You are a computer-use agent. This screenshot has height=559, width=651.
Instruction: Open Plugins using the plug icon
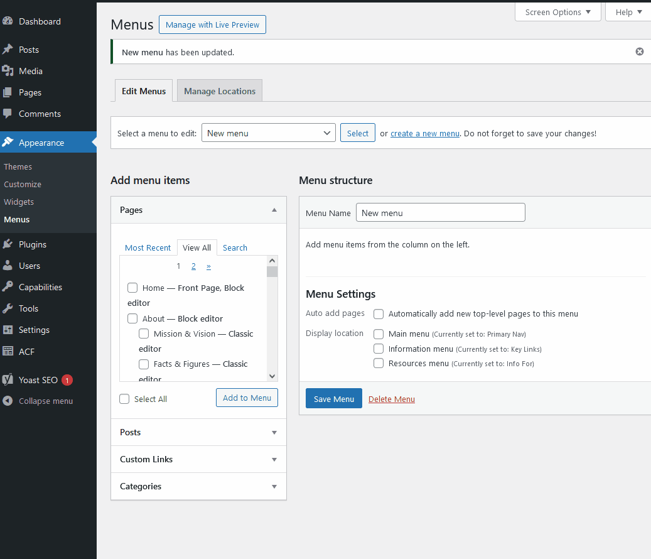click(x=8, y=244)
